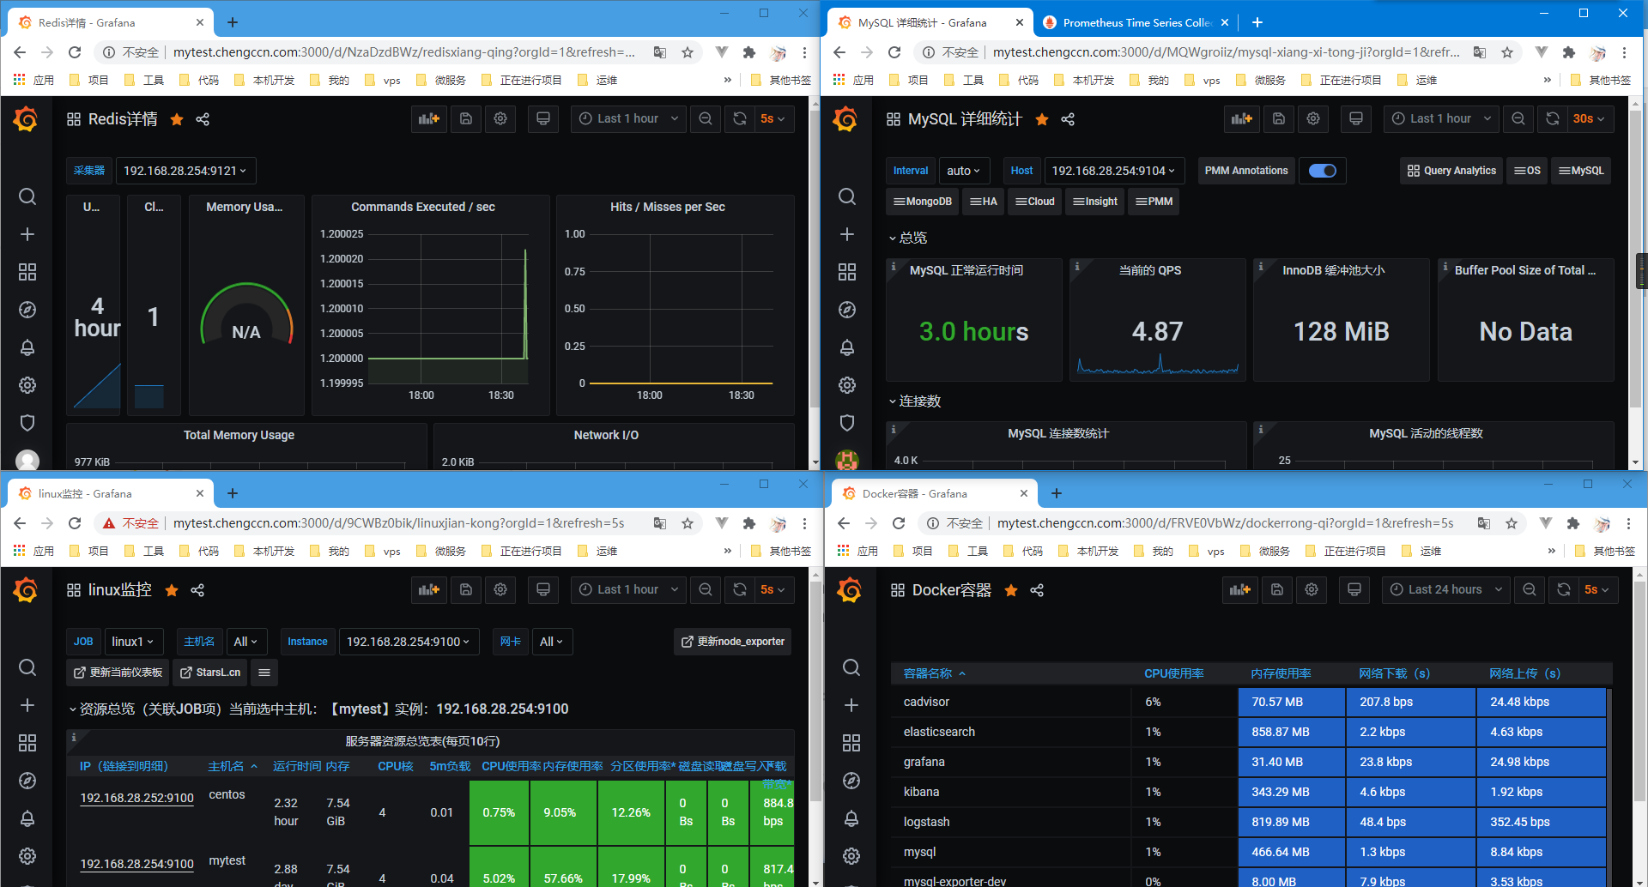Share the MySQL 详细统计 dashboard

(1068, 119)
